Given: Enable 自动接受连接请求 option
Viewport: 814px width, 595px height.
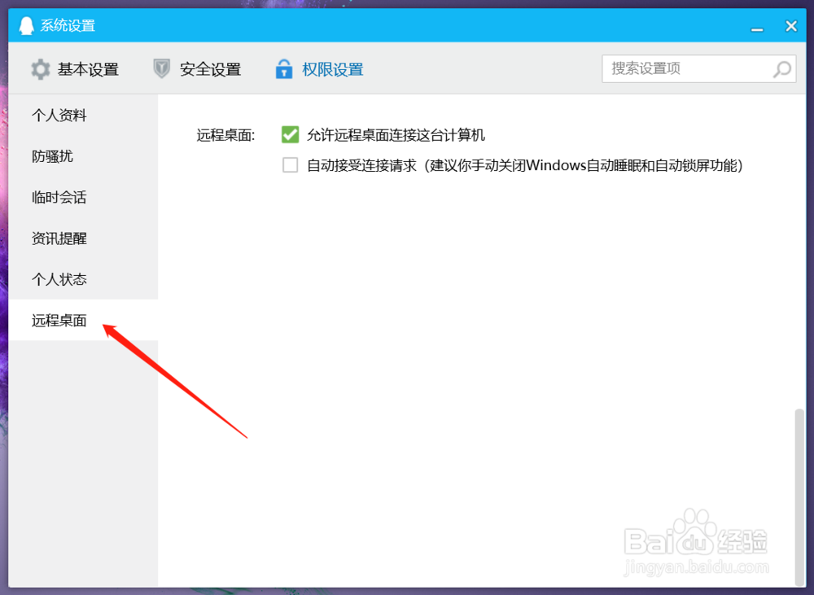Looking at the screenshot, I should [x=290, y=164].
